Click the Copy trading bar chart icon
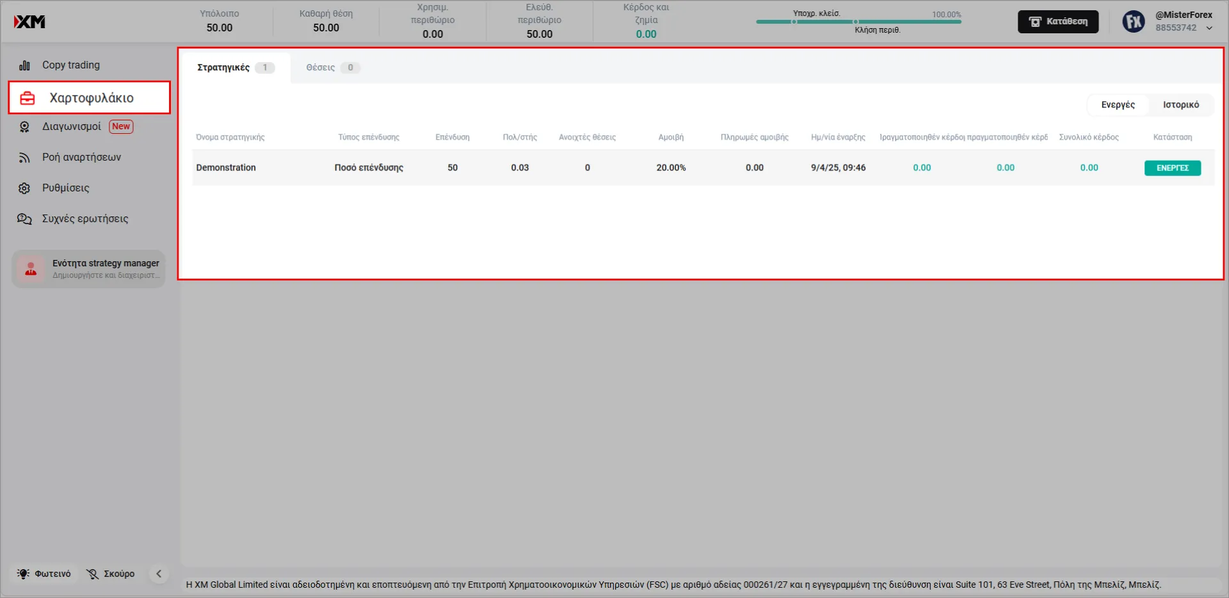This screenshot has width=1229, height=598. coord(24,65)
